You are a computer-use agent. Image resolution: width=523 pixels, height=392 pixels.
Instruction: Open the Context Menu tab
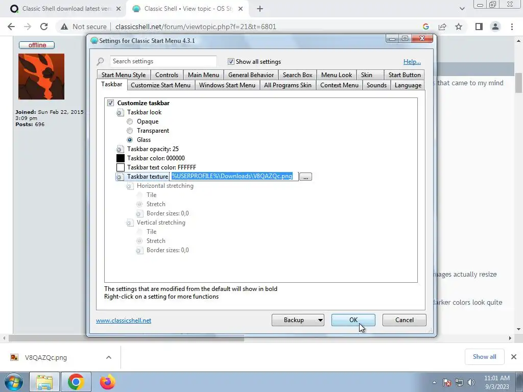[339, 85]
